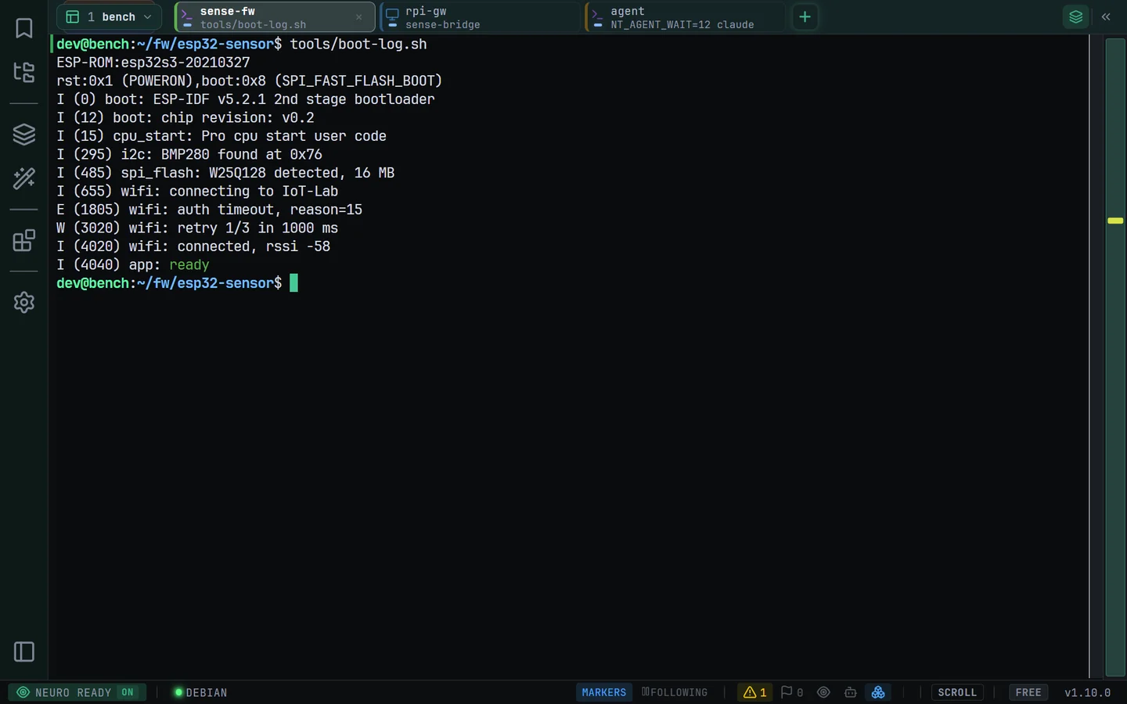Toggle the NEURO READY ON status
Image resolution: width=1127 pixels, height=704 pixels.
click(x=77, y=692)
